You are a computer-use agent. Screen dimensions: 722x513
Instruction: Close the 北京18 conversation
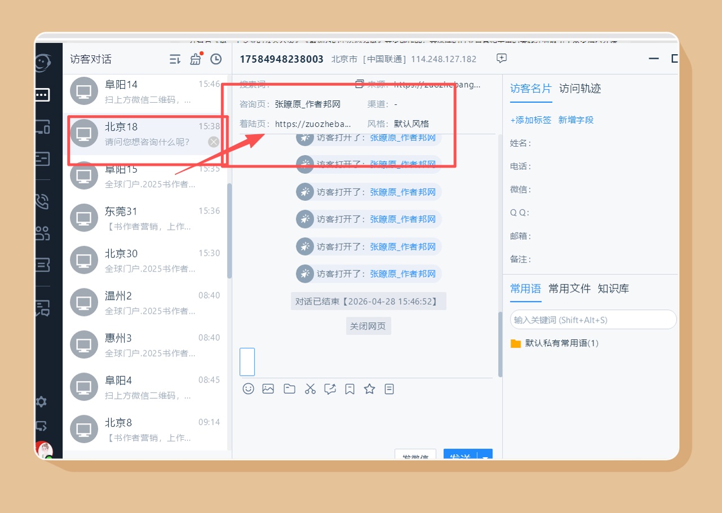[x=214, y=142]
